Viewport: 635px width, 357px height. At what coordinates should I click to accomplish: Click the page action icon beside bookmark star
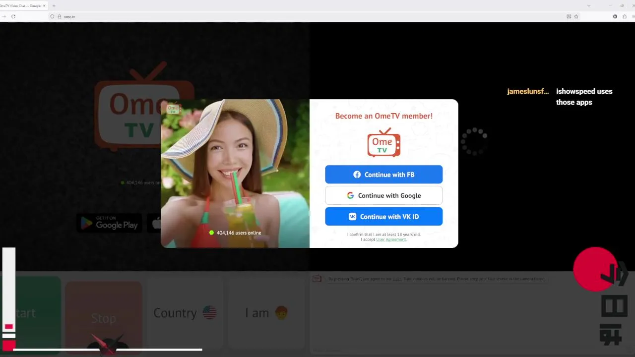(569, 16)
